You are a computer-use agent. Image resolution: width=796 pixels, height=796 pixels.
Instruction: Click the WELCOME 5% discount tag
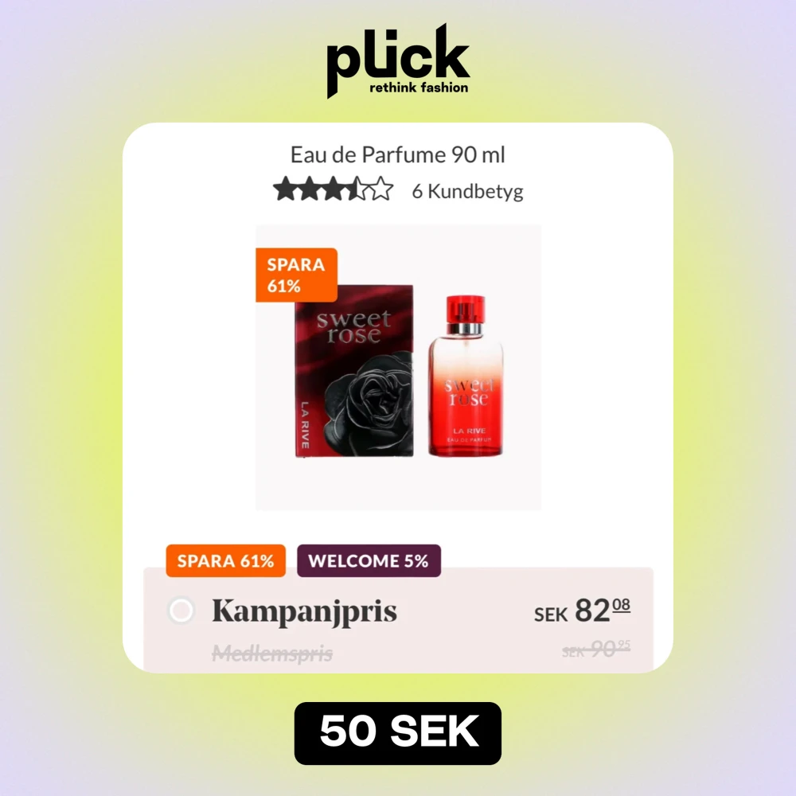click(x=369, y=560)
